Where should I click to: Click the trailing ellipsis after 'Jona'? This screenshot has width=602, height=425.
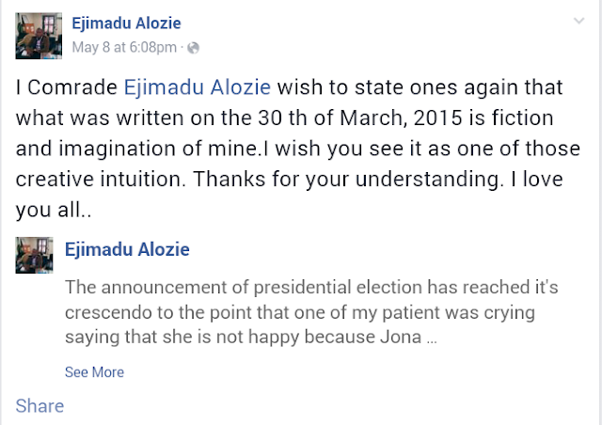click(x=431, y=337)
